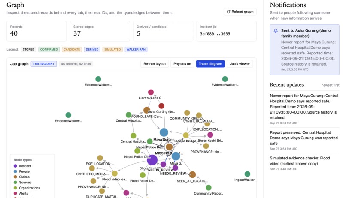Click the CANDIDATE legend chip
This screenshot has height=198, width=346.
(72, 50)
